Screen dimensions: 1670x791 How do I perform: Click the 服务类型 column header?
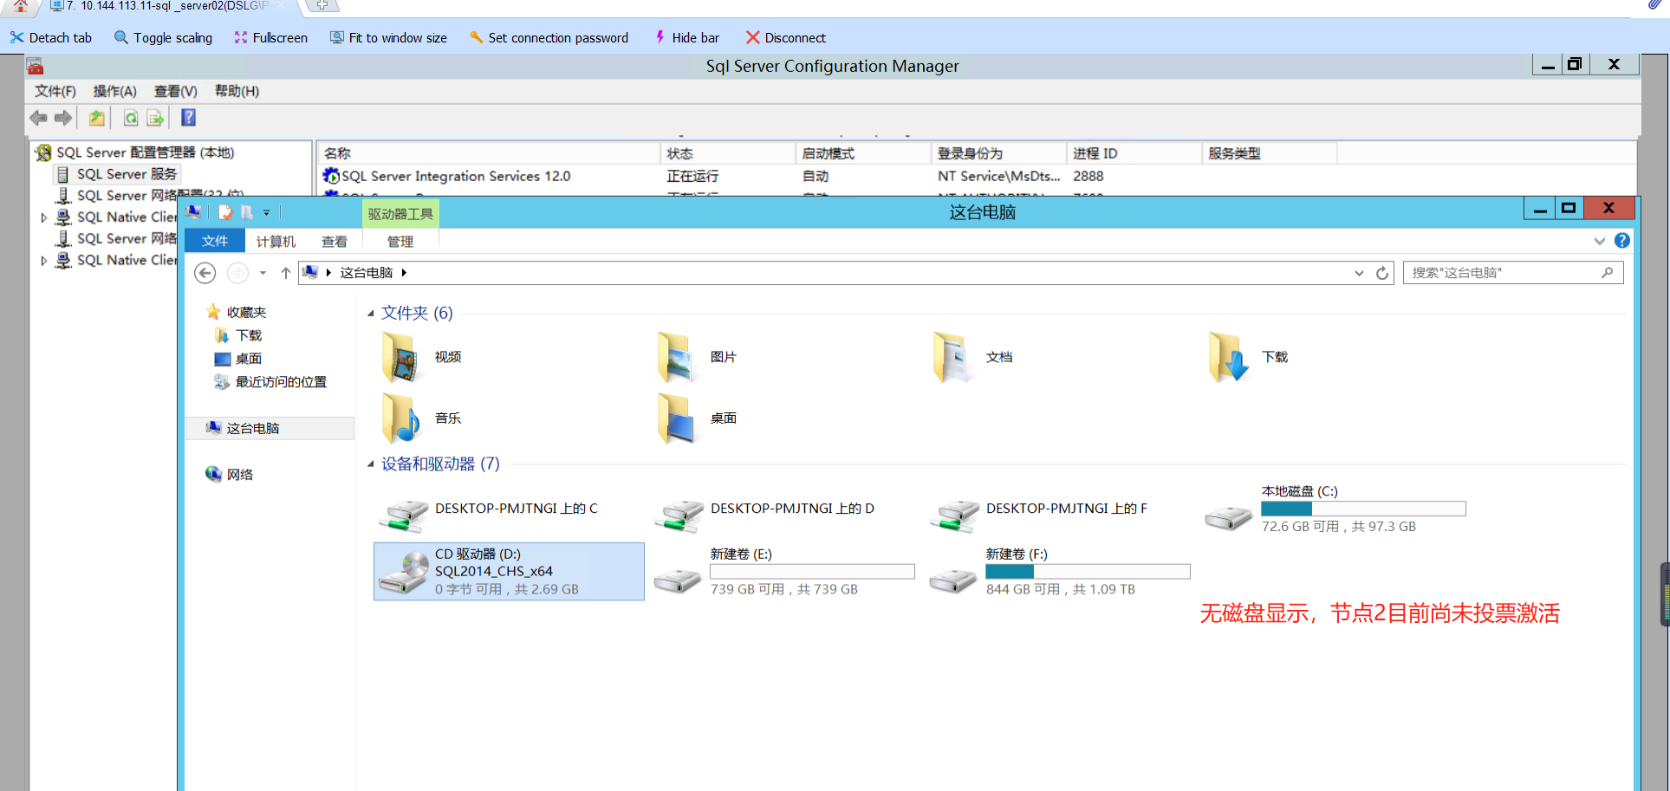tap(1270, 153)
